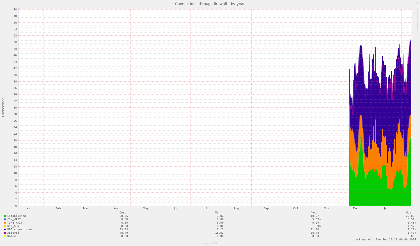Click the 'Last update' timestamp text
420x246 pixels.
point(385,240)
